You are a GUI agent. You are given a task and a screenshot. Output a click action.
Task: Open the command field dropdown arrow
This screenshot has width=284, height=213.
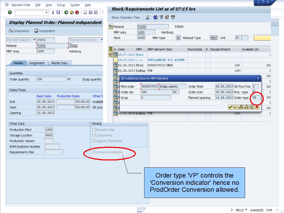[46, 12]
